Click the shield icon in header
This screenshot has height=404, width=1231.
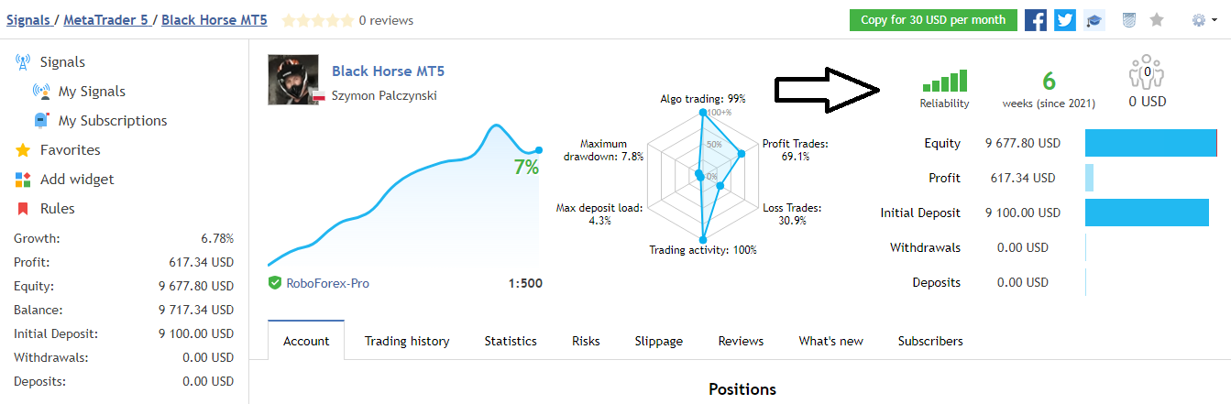[x=1129, y=20]
